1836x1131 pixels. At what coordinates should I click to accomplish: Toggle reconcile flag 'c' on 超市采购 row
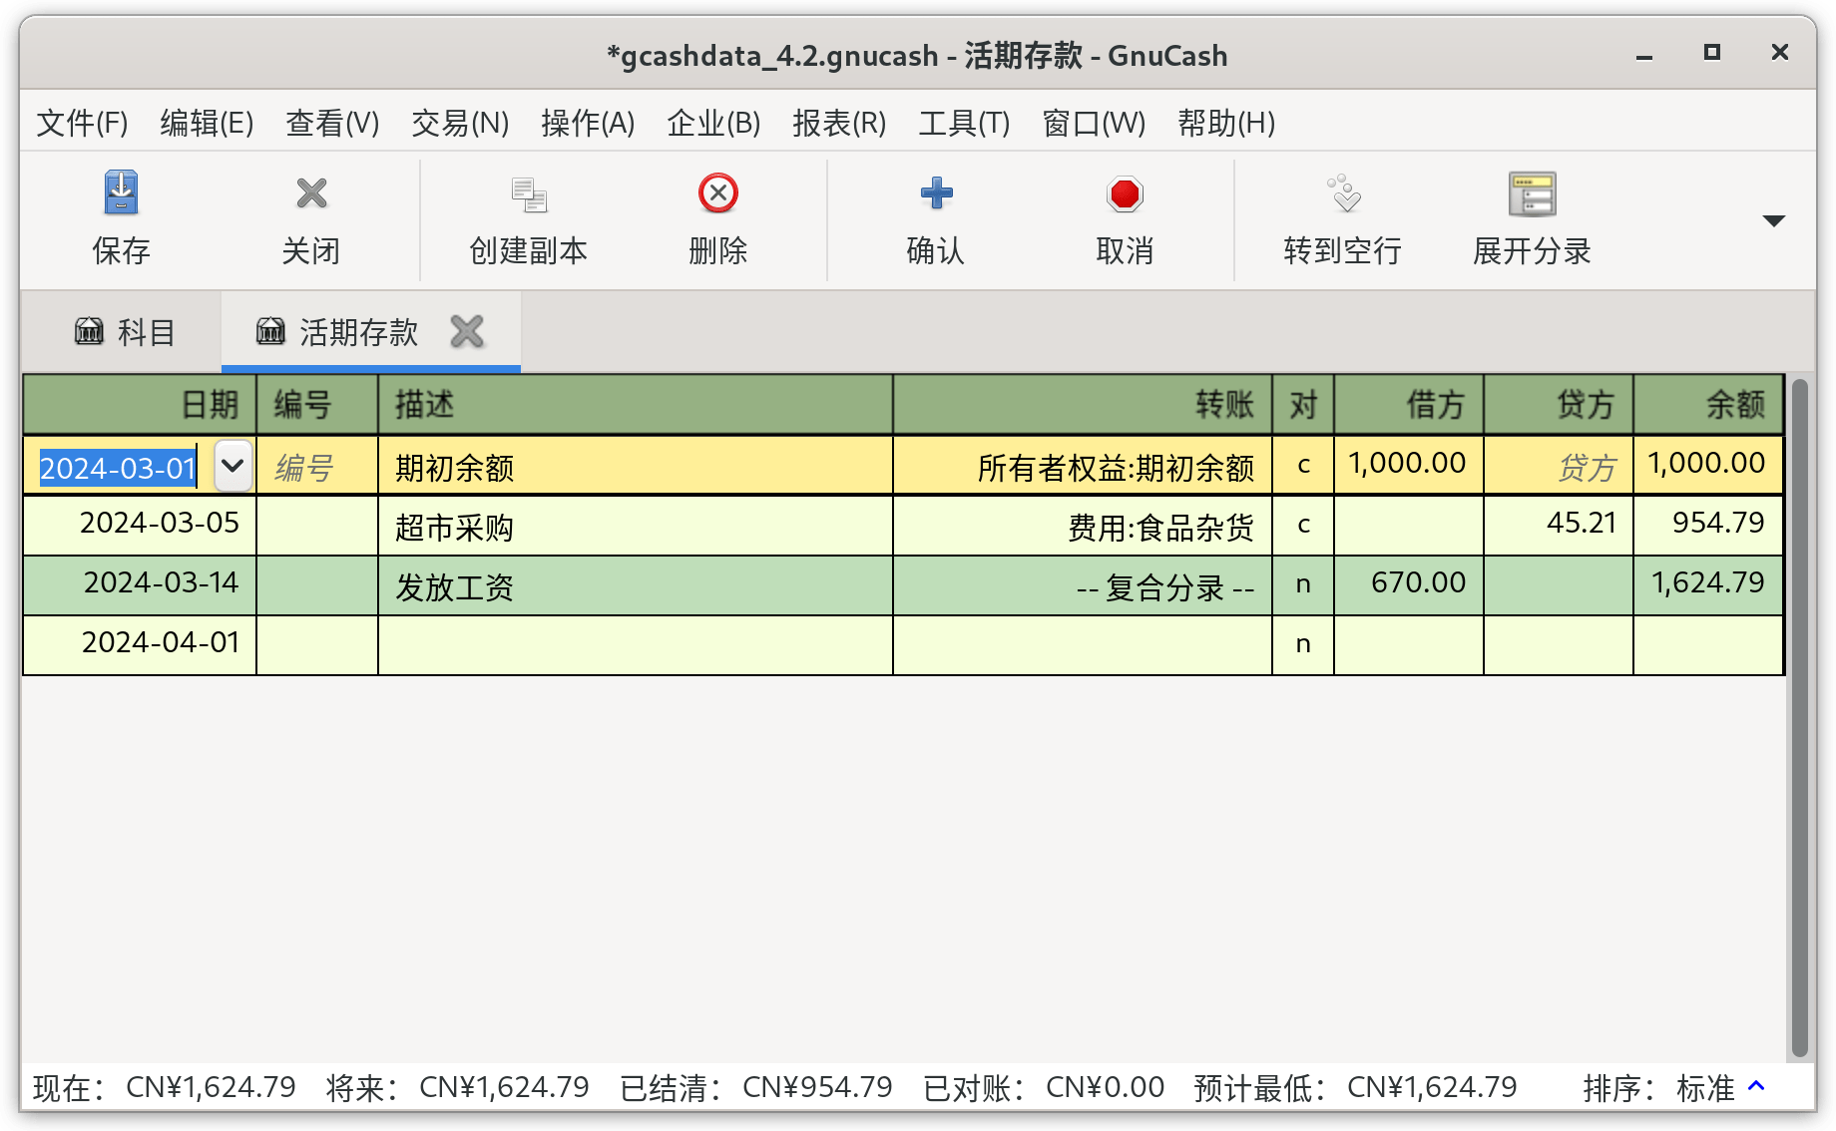pos(1303,526)
